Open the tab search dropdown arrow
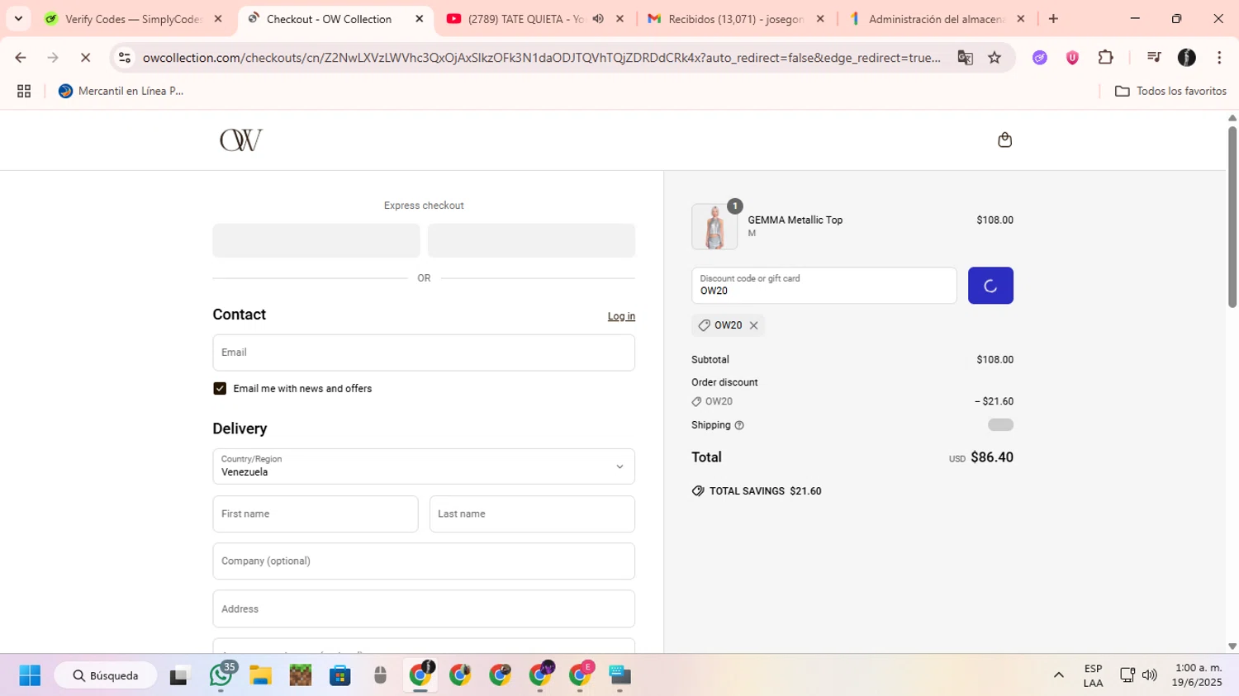 pos(18,19)
